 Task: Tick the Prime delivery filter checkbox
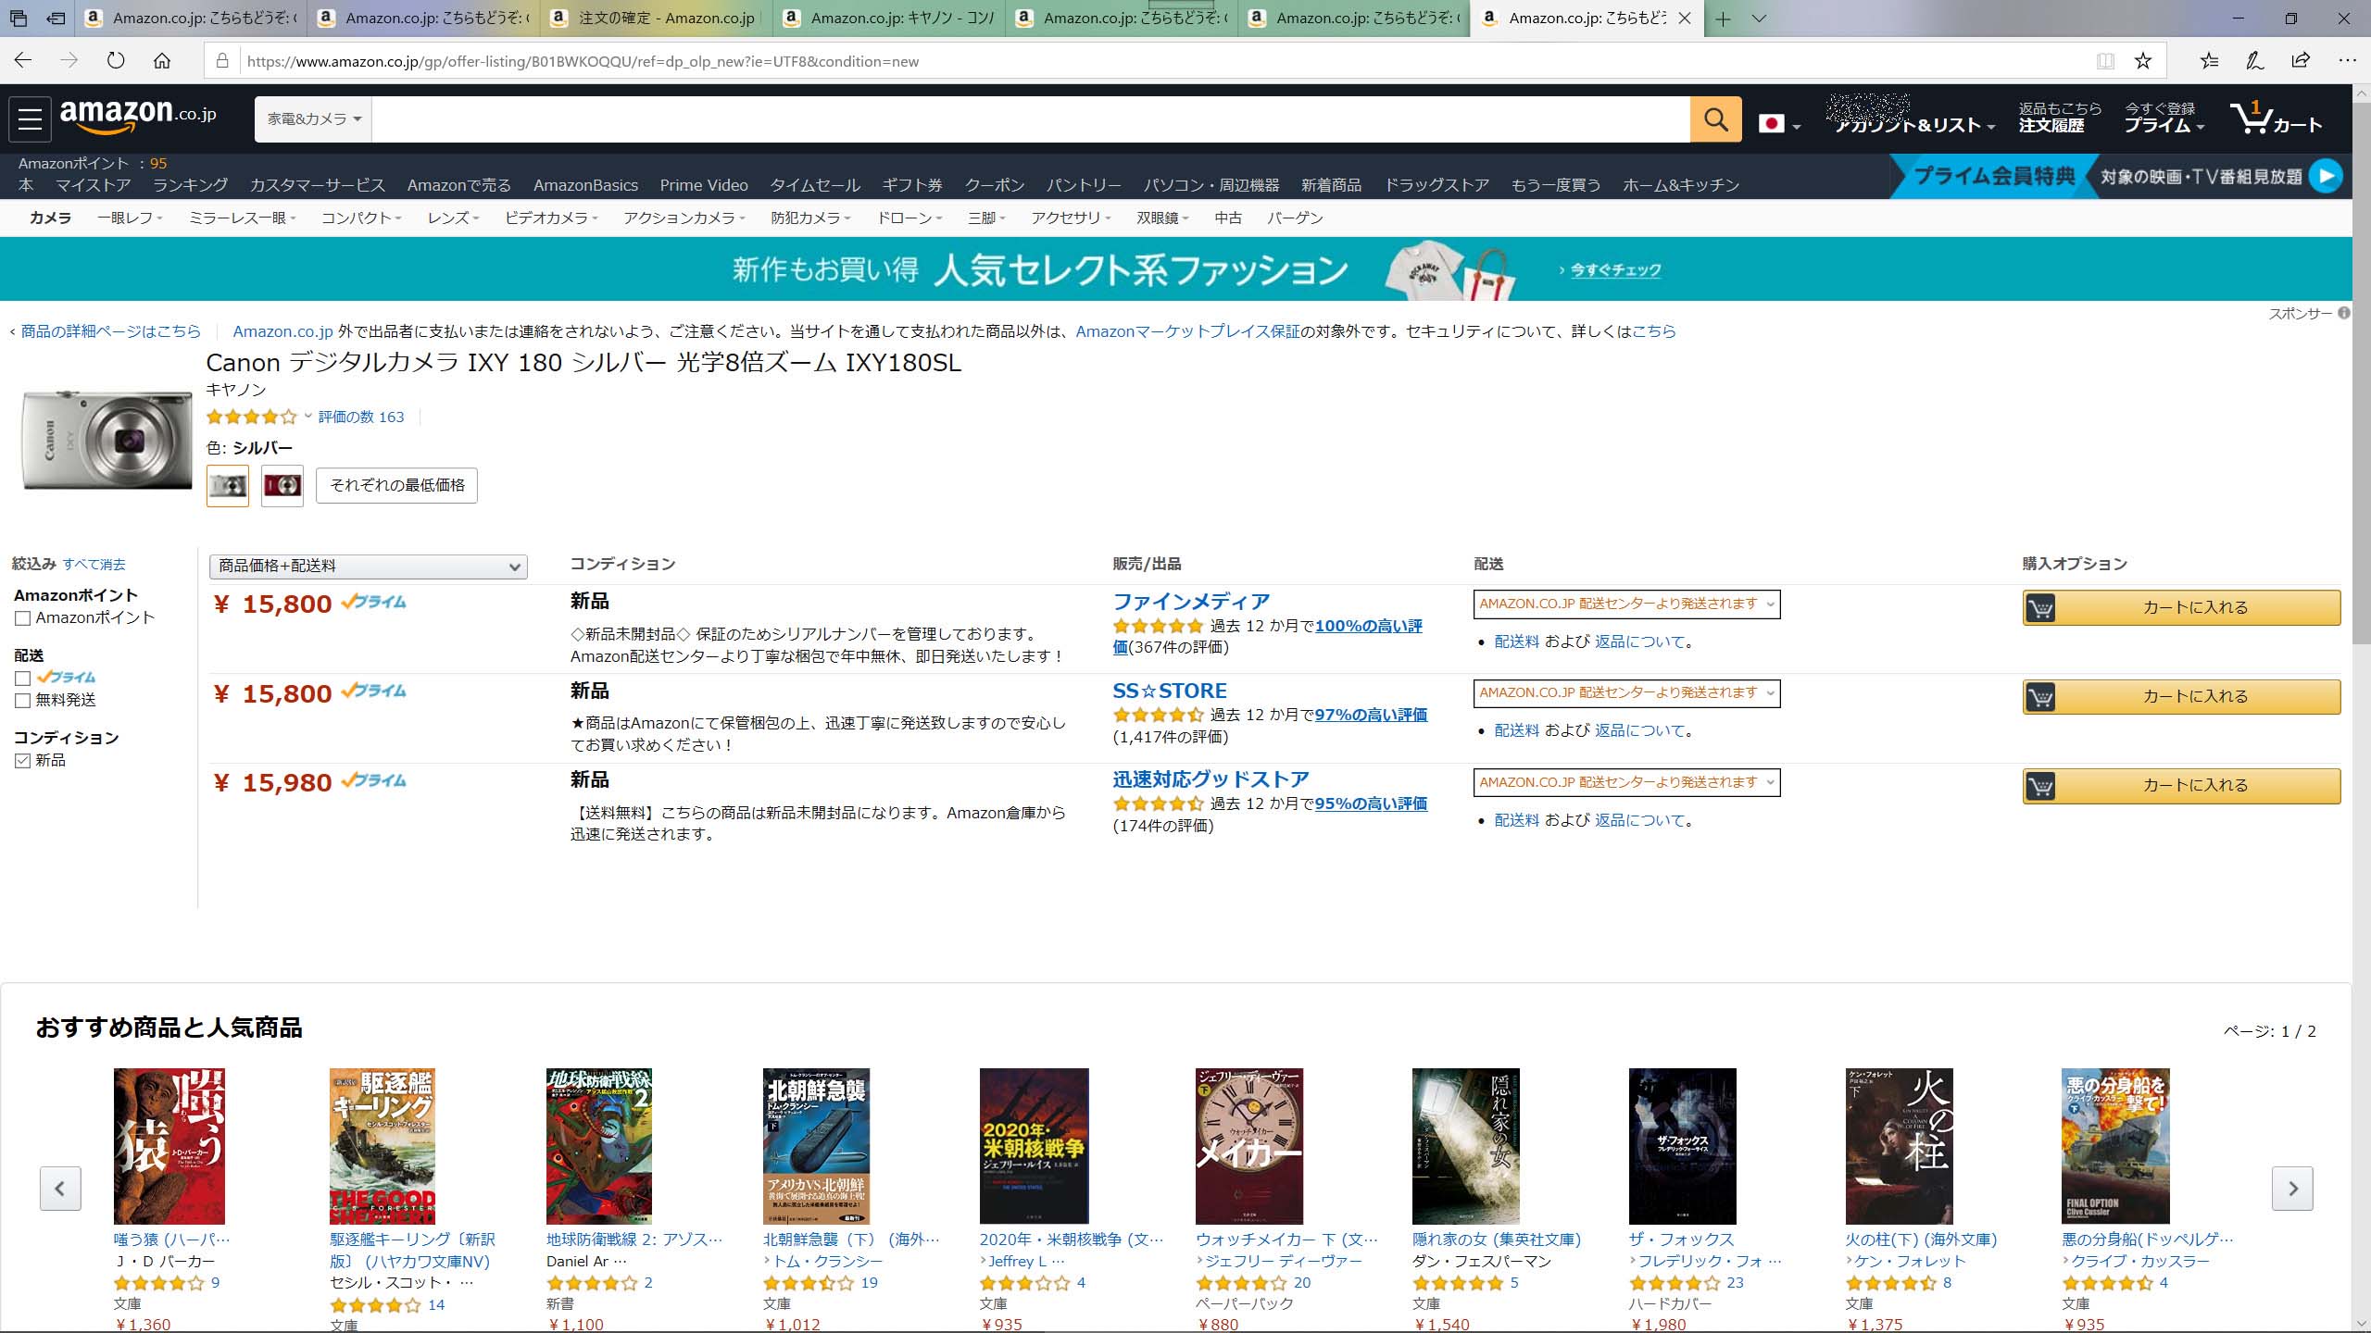pyautogui.click(x=23, y=678)
